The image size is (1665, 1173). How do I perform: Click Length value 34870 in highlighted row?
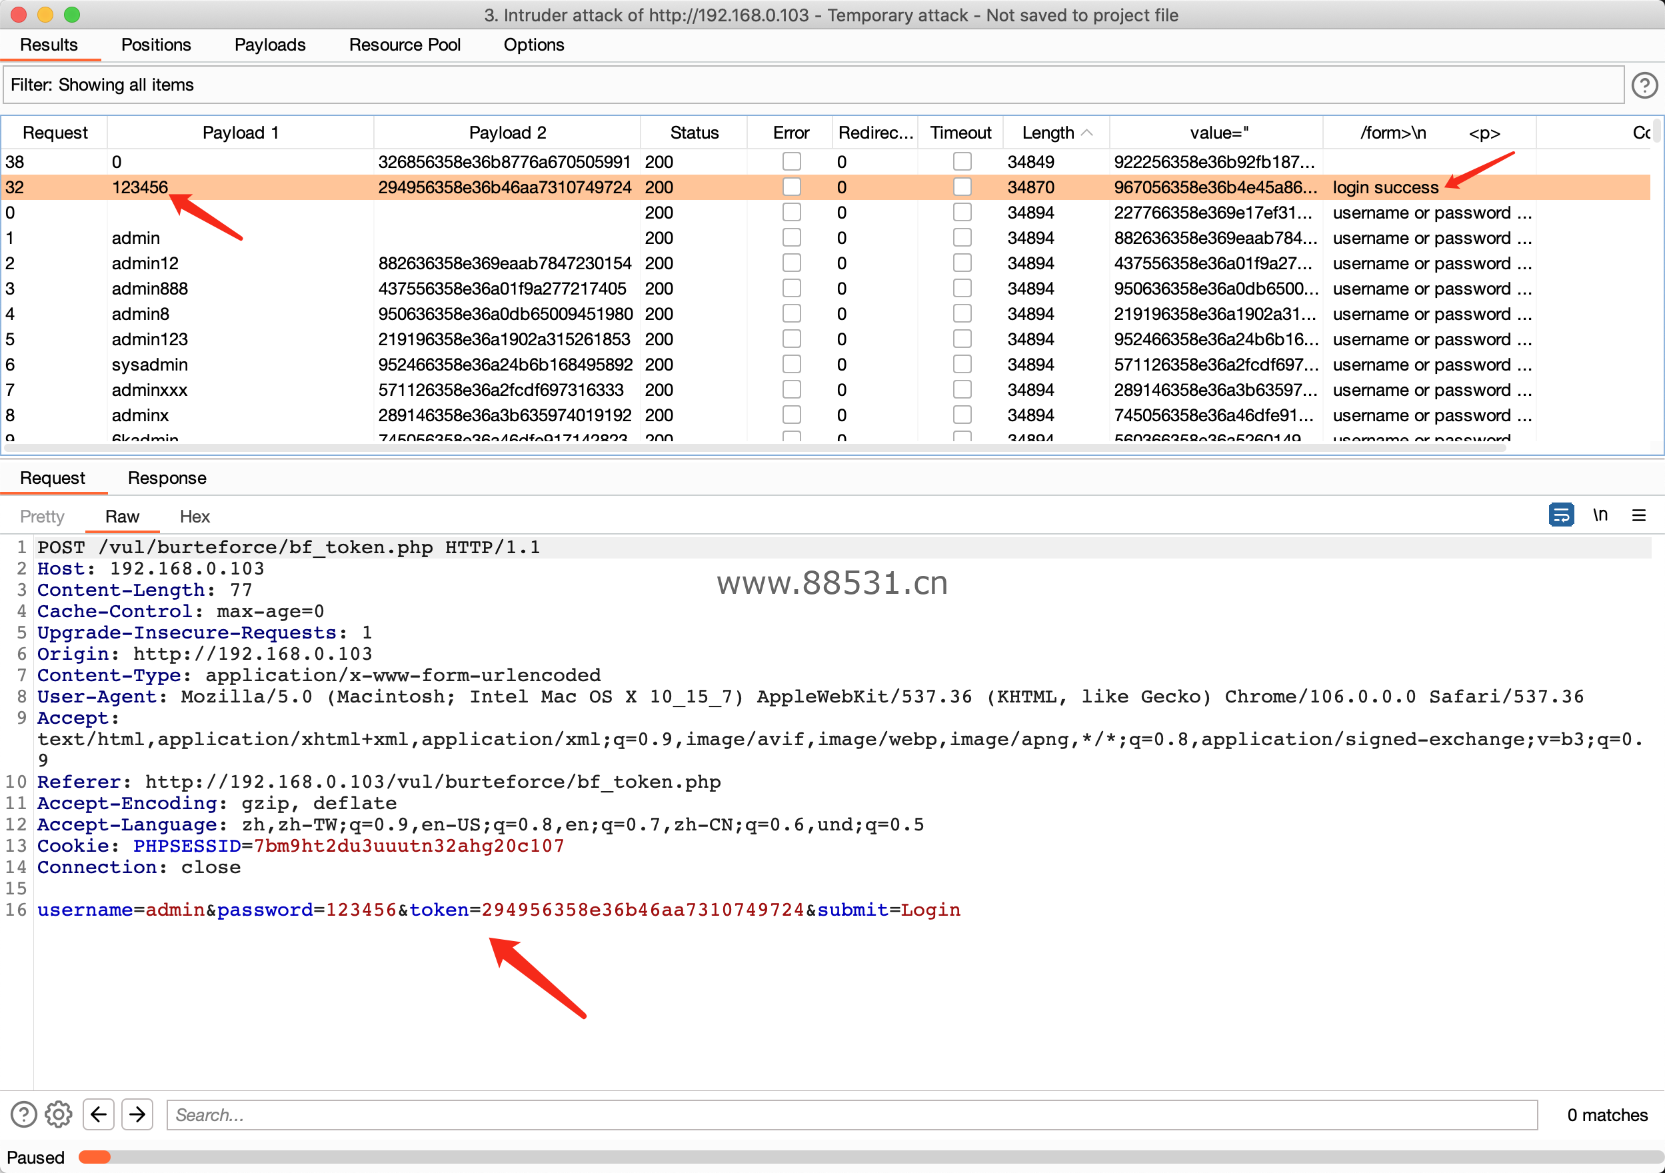click(1030, 187)
